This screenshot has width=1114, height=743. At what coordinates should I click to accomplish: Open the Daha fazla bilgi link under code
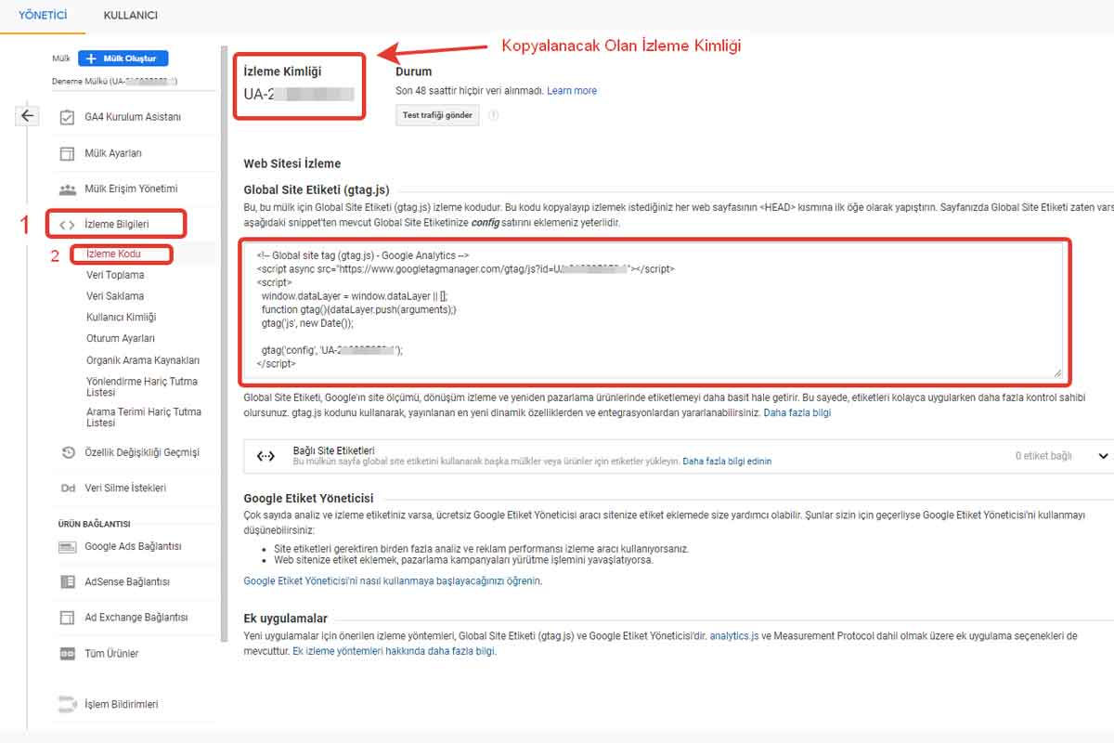pyautogui.click(x=797, y=412)
